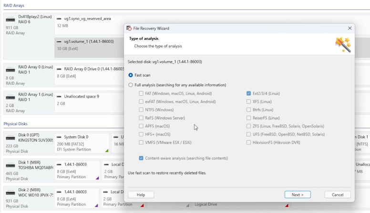370x213 pixels.
Task: Select Disk 2's 1.44.1-86003 8 GB partition
Action: click(77, 198)
